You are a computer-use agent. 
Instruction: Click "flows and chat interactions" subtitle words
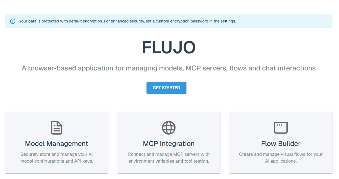(x=273, y=68)
